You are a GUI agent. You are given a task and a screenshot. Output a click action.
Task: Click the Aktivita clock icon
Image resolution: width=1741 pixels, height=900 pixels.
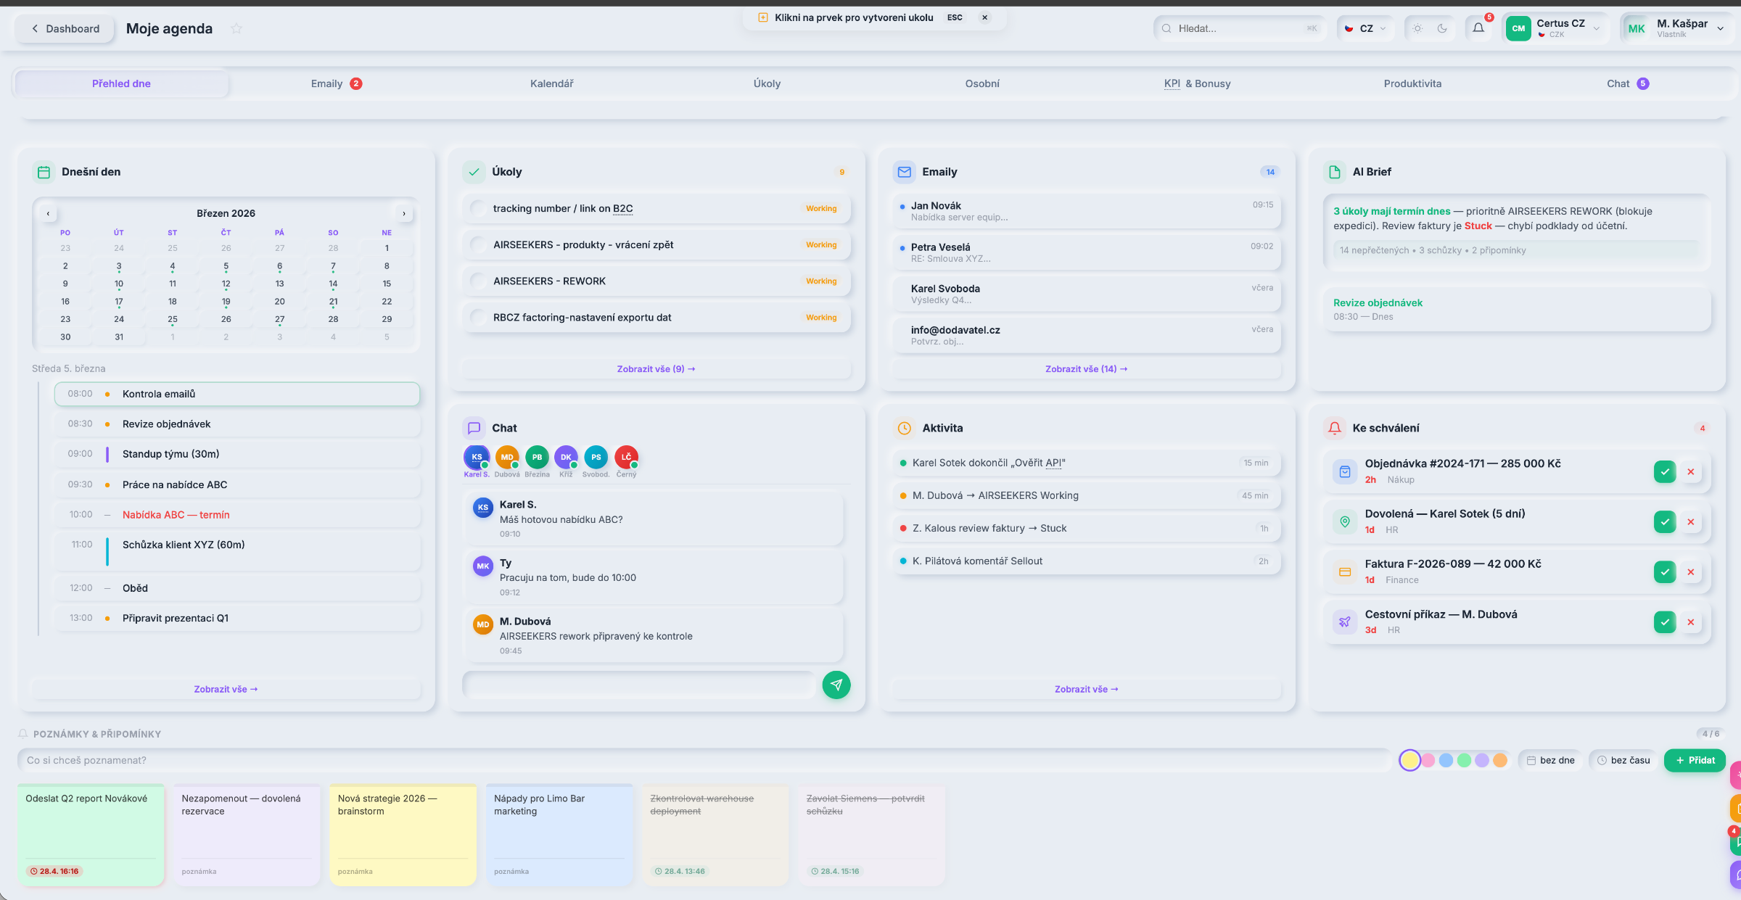(904, 428)
